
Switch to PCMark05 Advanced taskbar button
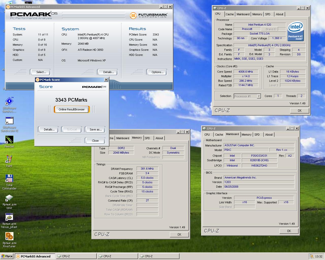click(x=35, y=256)
